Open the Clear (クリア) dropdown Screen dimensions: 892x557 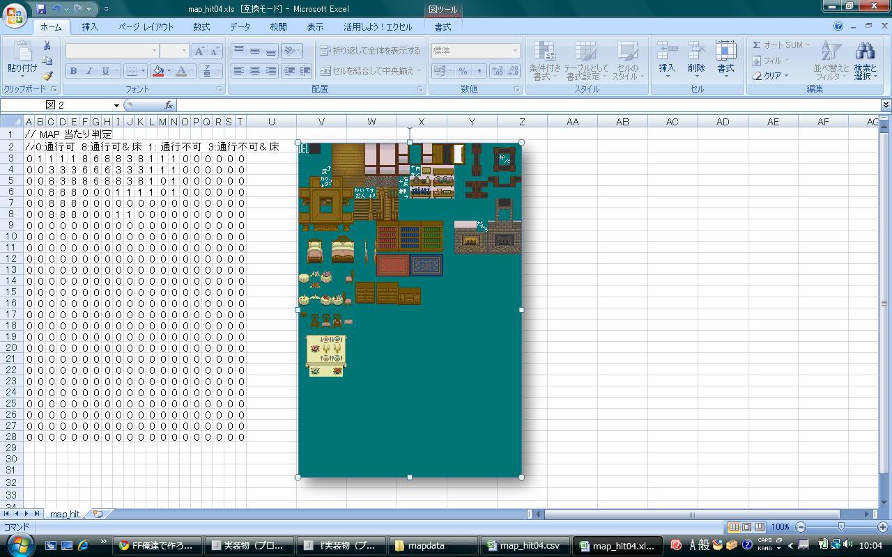[770, 76]
